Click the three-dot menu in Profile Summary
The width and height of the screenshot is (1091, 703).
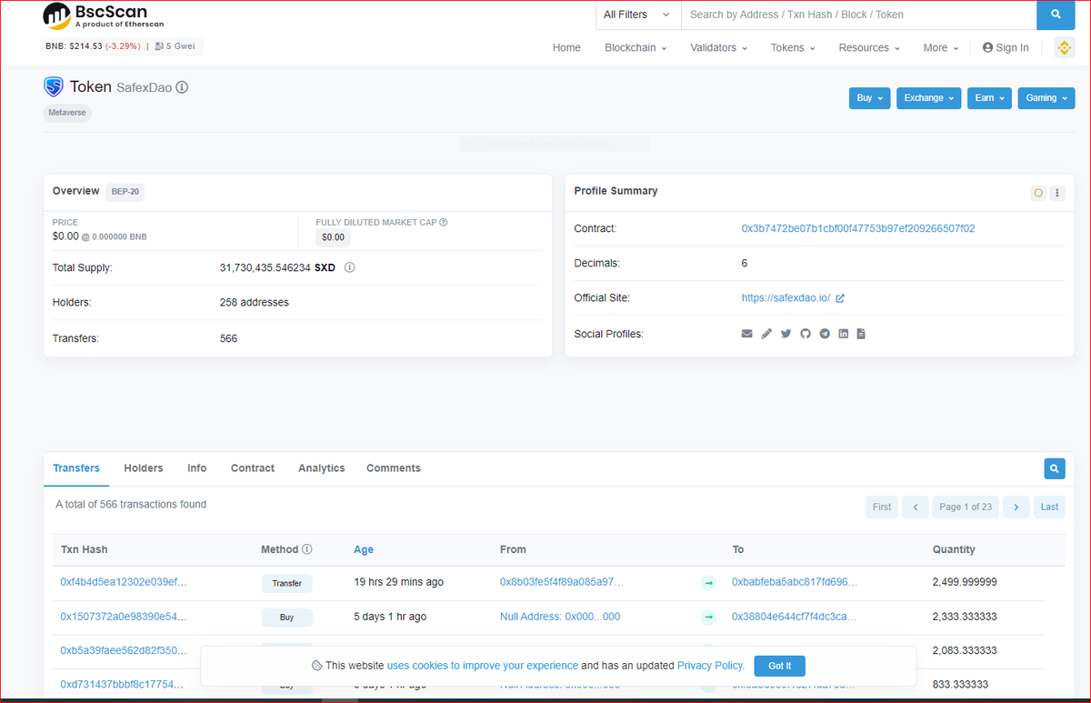pyautogui.click(x=1056, y=193)
